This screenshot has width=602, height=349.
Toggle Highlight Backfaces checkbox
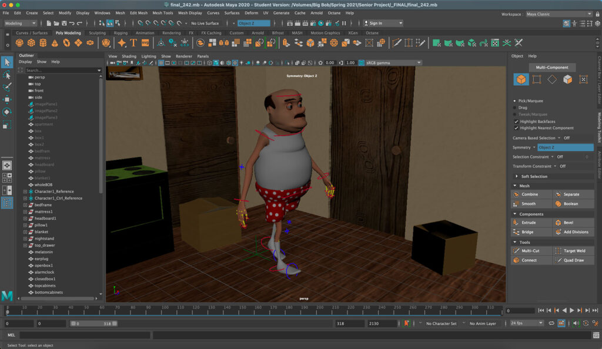point(516,122)
